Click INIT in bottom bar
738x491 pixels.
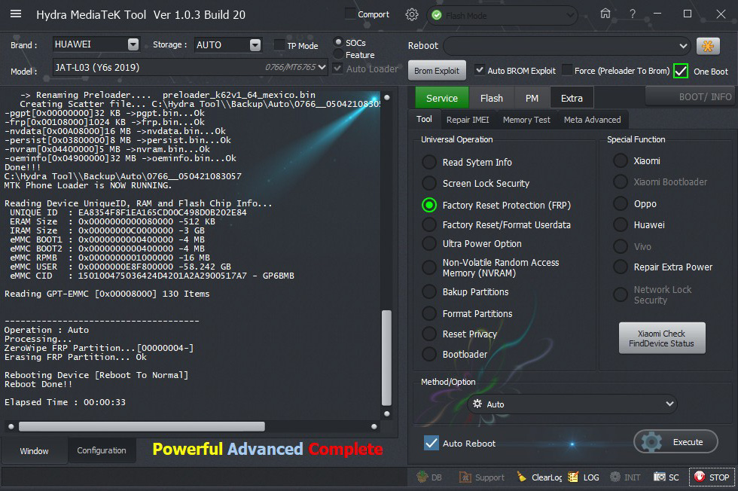[x=625, y=477]
